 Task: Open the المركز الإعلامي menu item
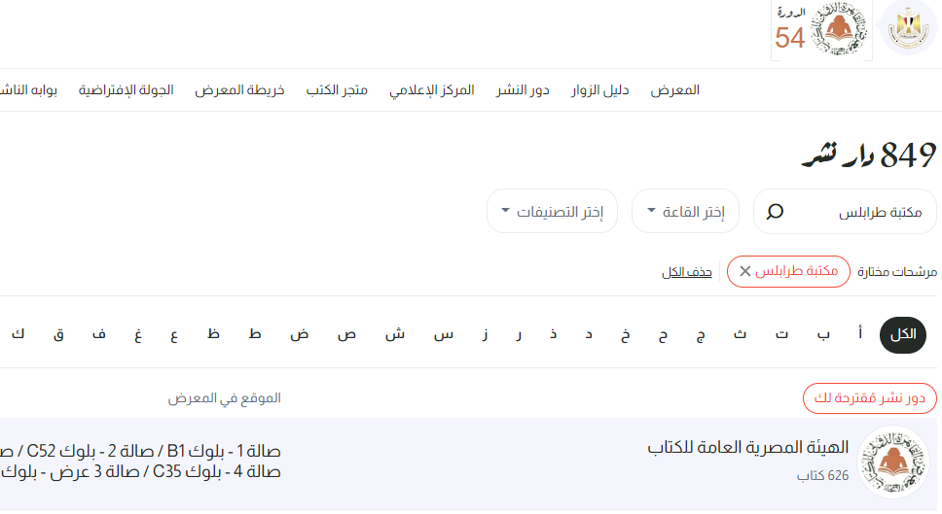pyautogui.click(x=432, y=90)
